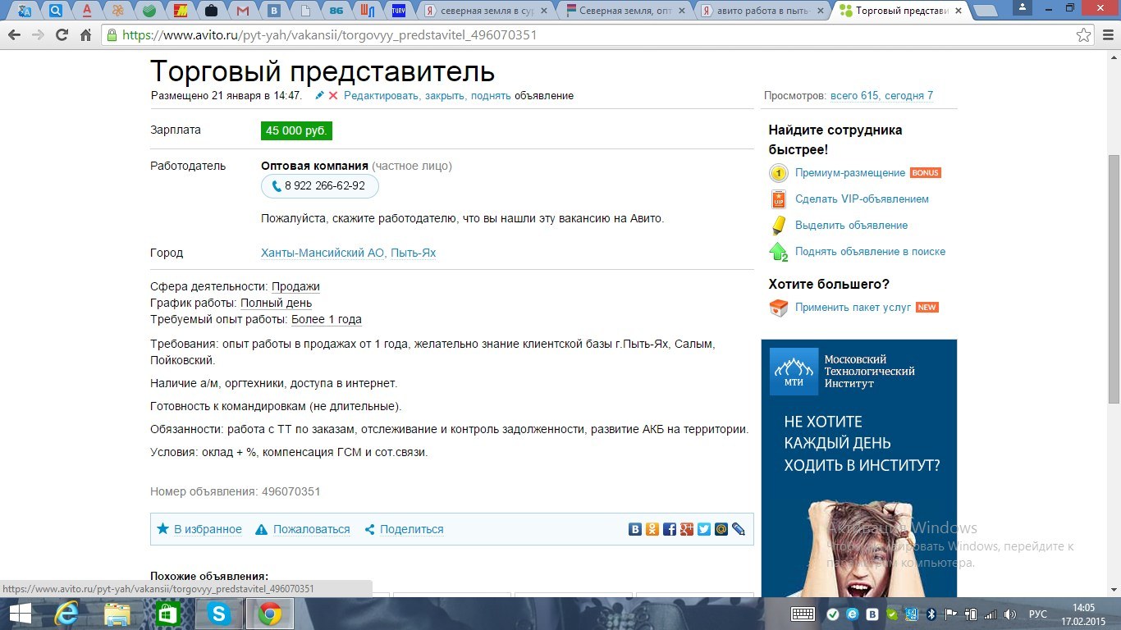
Task: Share the ad via the Twitter icon
Action: (x=704, y=529)
